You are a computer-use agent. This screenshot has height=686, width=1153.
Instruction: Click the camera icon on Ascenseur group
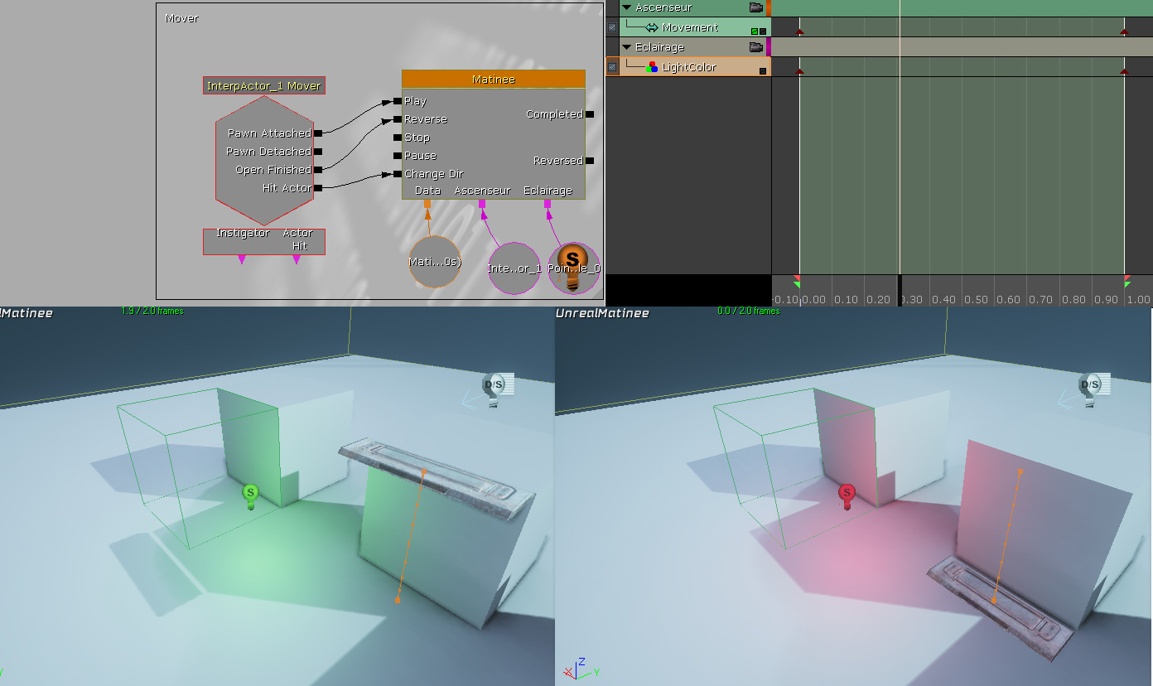tap(755, 7)
